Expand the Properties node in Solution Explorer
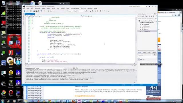Viewport: 183px width, 103px height. [x=140, y=24]
